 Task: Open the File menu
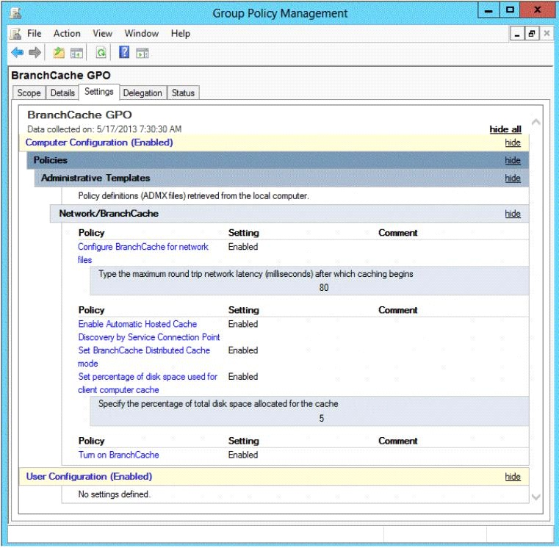click(35, 34)
